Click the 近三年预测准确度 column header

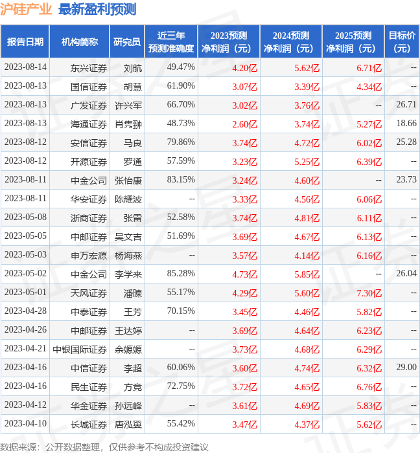click(171, 41)
